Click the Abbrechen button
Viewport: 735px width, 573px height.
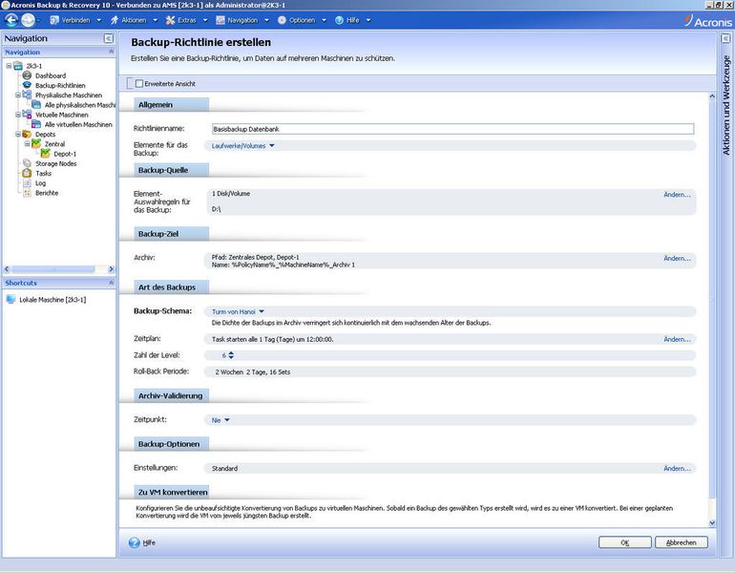pyautogui.click(x=682, y=542)
